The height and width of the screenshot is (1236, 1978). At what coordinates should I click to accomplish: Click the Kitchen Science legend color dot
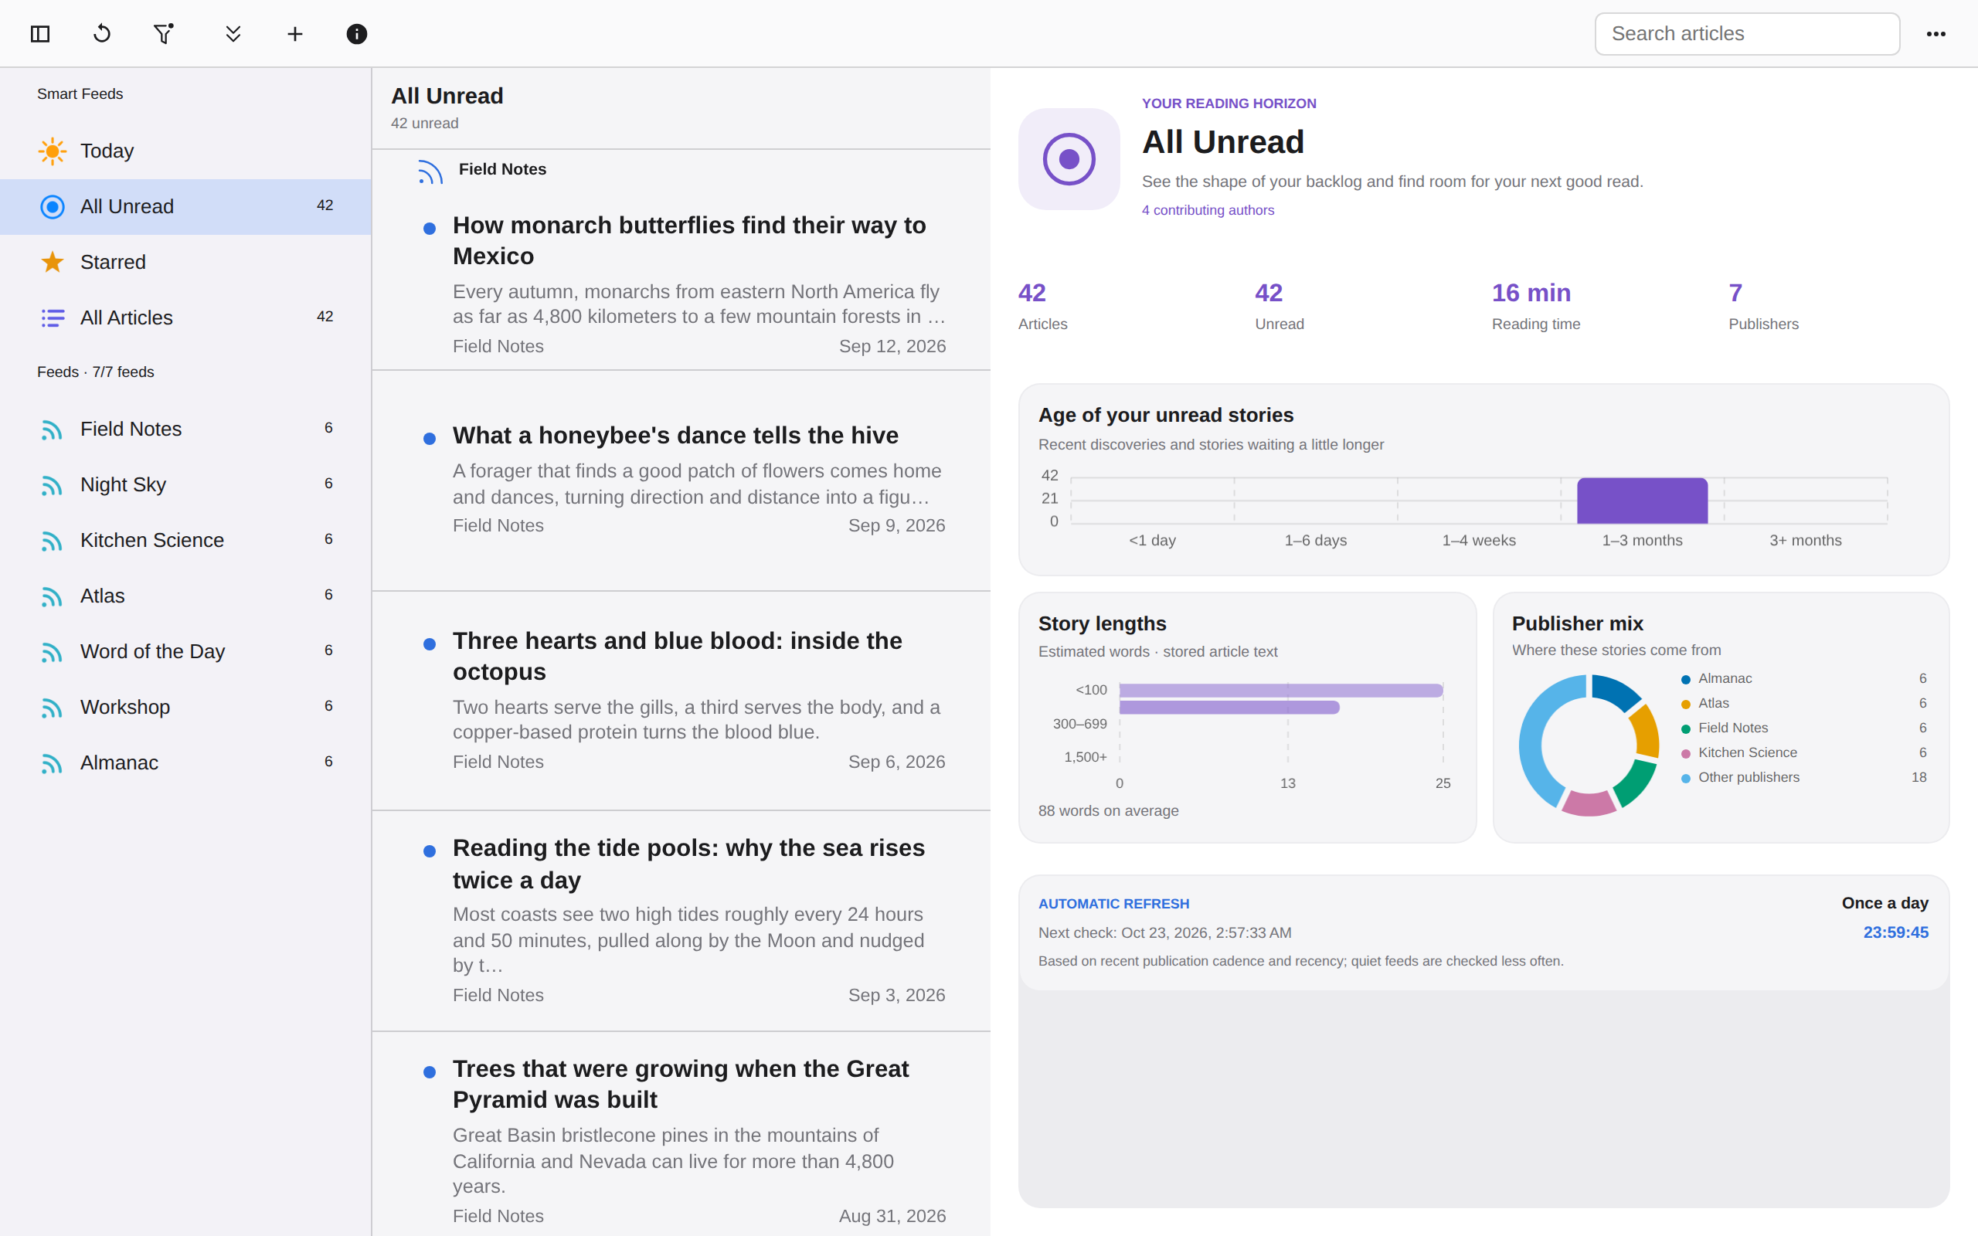pyautogui.click(x=1685, y=754)
